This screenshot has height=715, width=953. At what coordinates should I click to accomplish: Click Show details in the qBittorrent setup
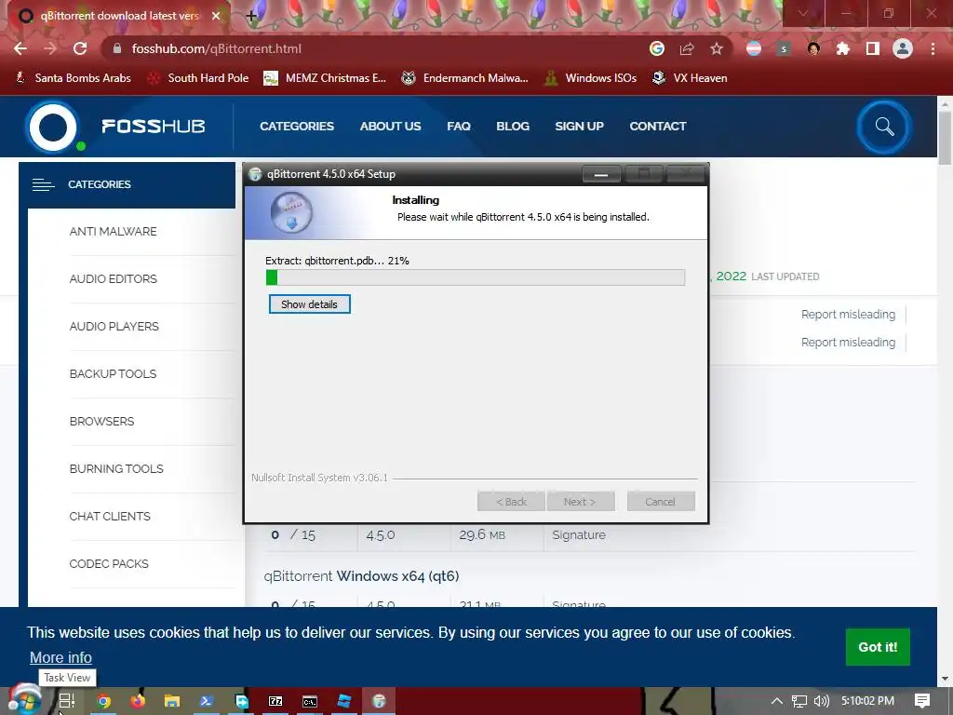tap(309, 304)
